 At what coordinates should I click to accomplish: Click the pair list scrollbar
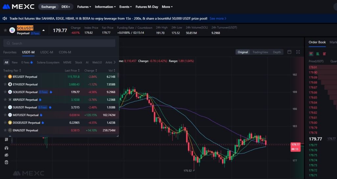coord(118,76)
